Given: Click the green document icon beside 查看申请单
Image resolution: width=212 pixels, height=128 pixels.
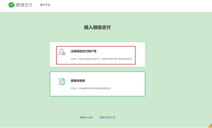Looking at the screenshot, I should pyautogui.click(x=62, y=82).
